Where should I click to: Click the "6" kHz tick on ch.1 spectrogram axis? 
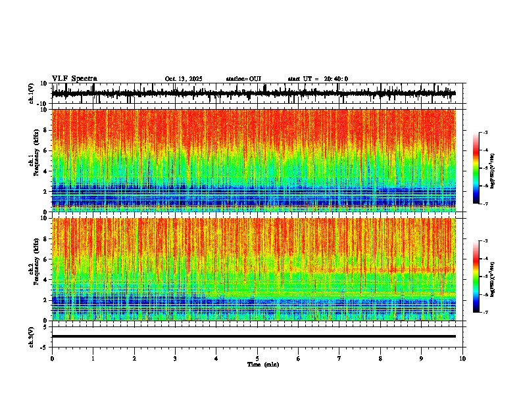[x=45, y=150]
